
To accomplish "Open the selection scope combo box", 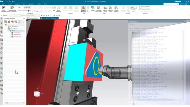I will click(33, 15).
